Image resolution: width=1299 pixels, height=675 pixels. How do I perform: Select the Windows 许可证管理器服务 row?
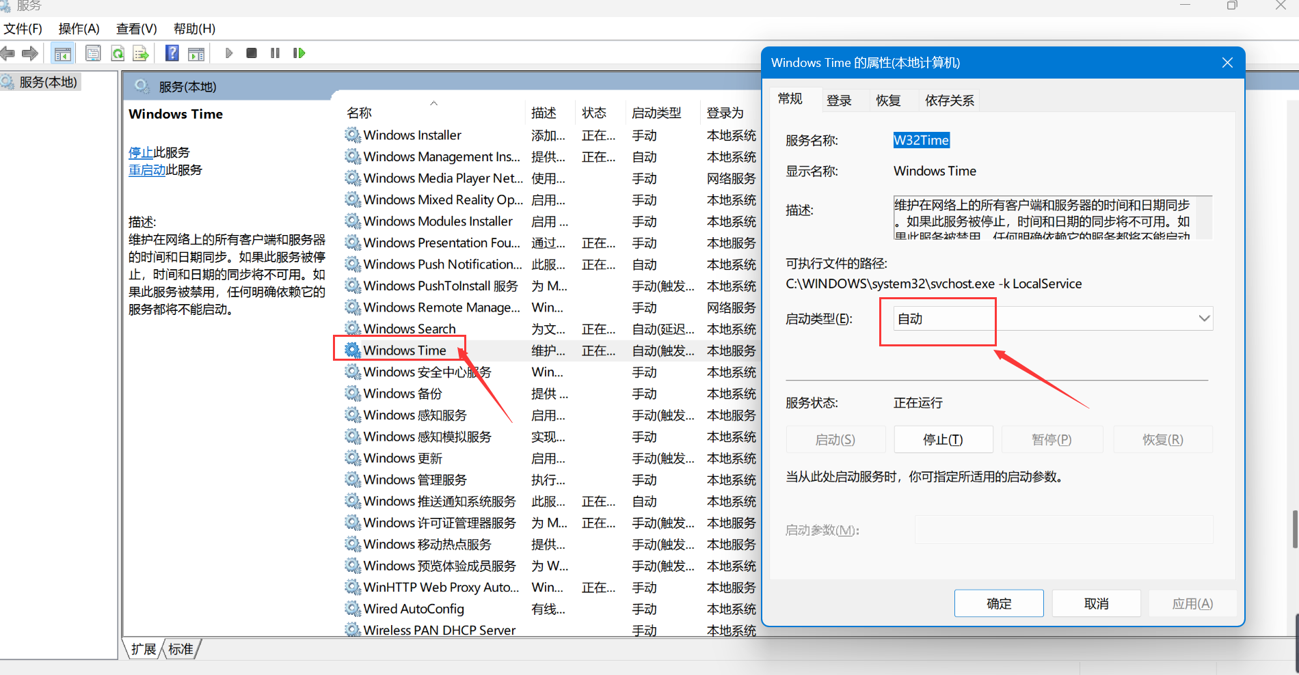pyautogui.click(x=550, y=523)
